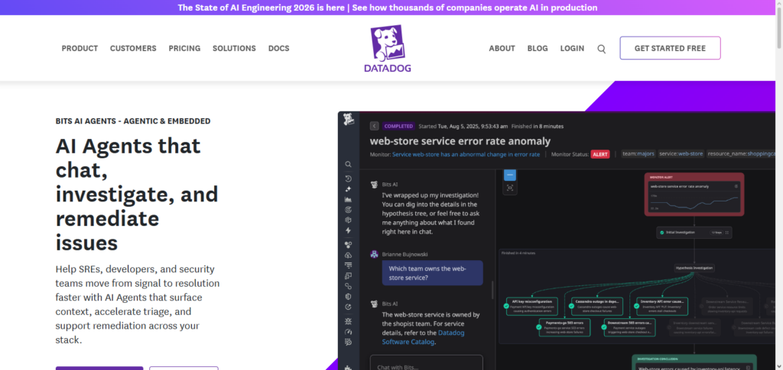
Task: Select the circular refresh icon in the sidebar
Action: (x=349, y=307)
